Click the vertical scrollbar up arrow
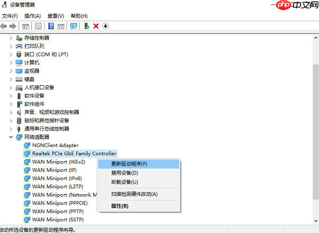 click(x=316, y=38)
